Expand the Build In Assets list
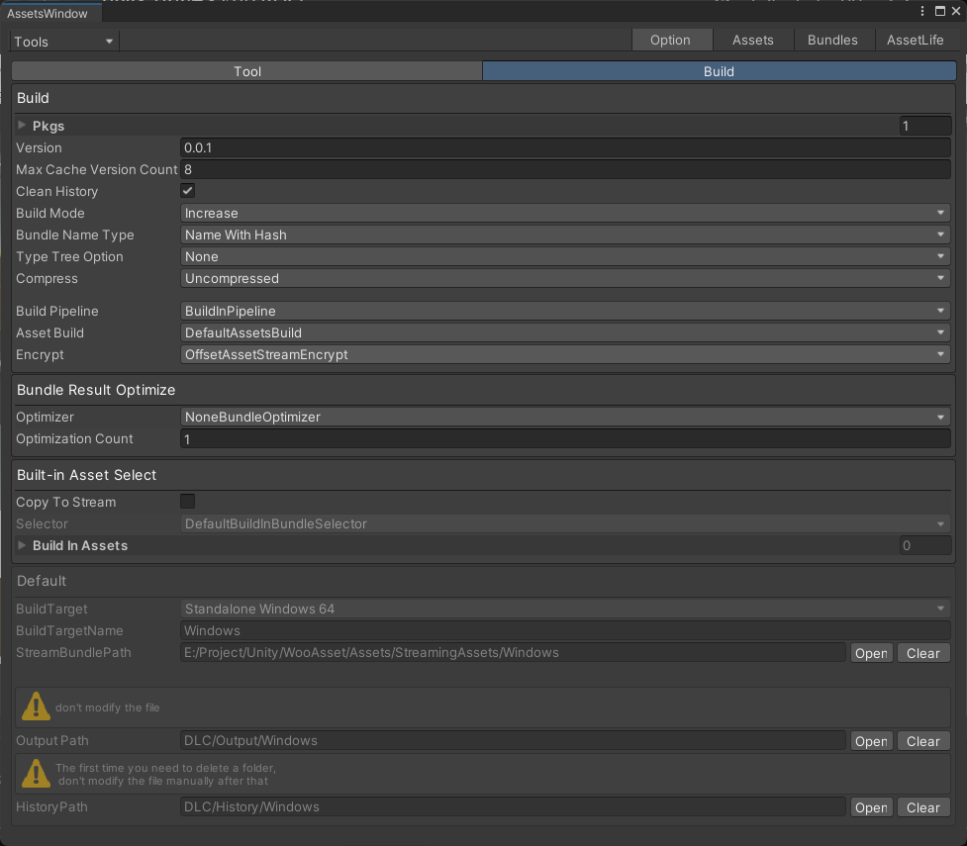This screenshot has width=967, height=846. (21, 545)
